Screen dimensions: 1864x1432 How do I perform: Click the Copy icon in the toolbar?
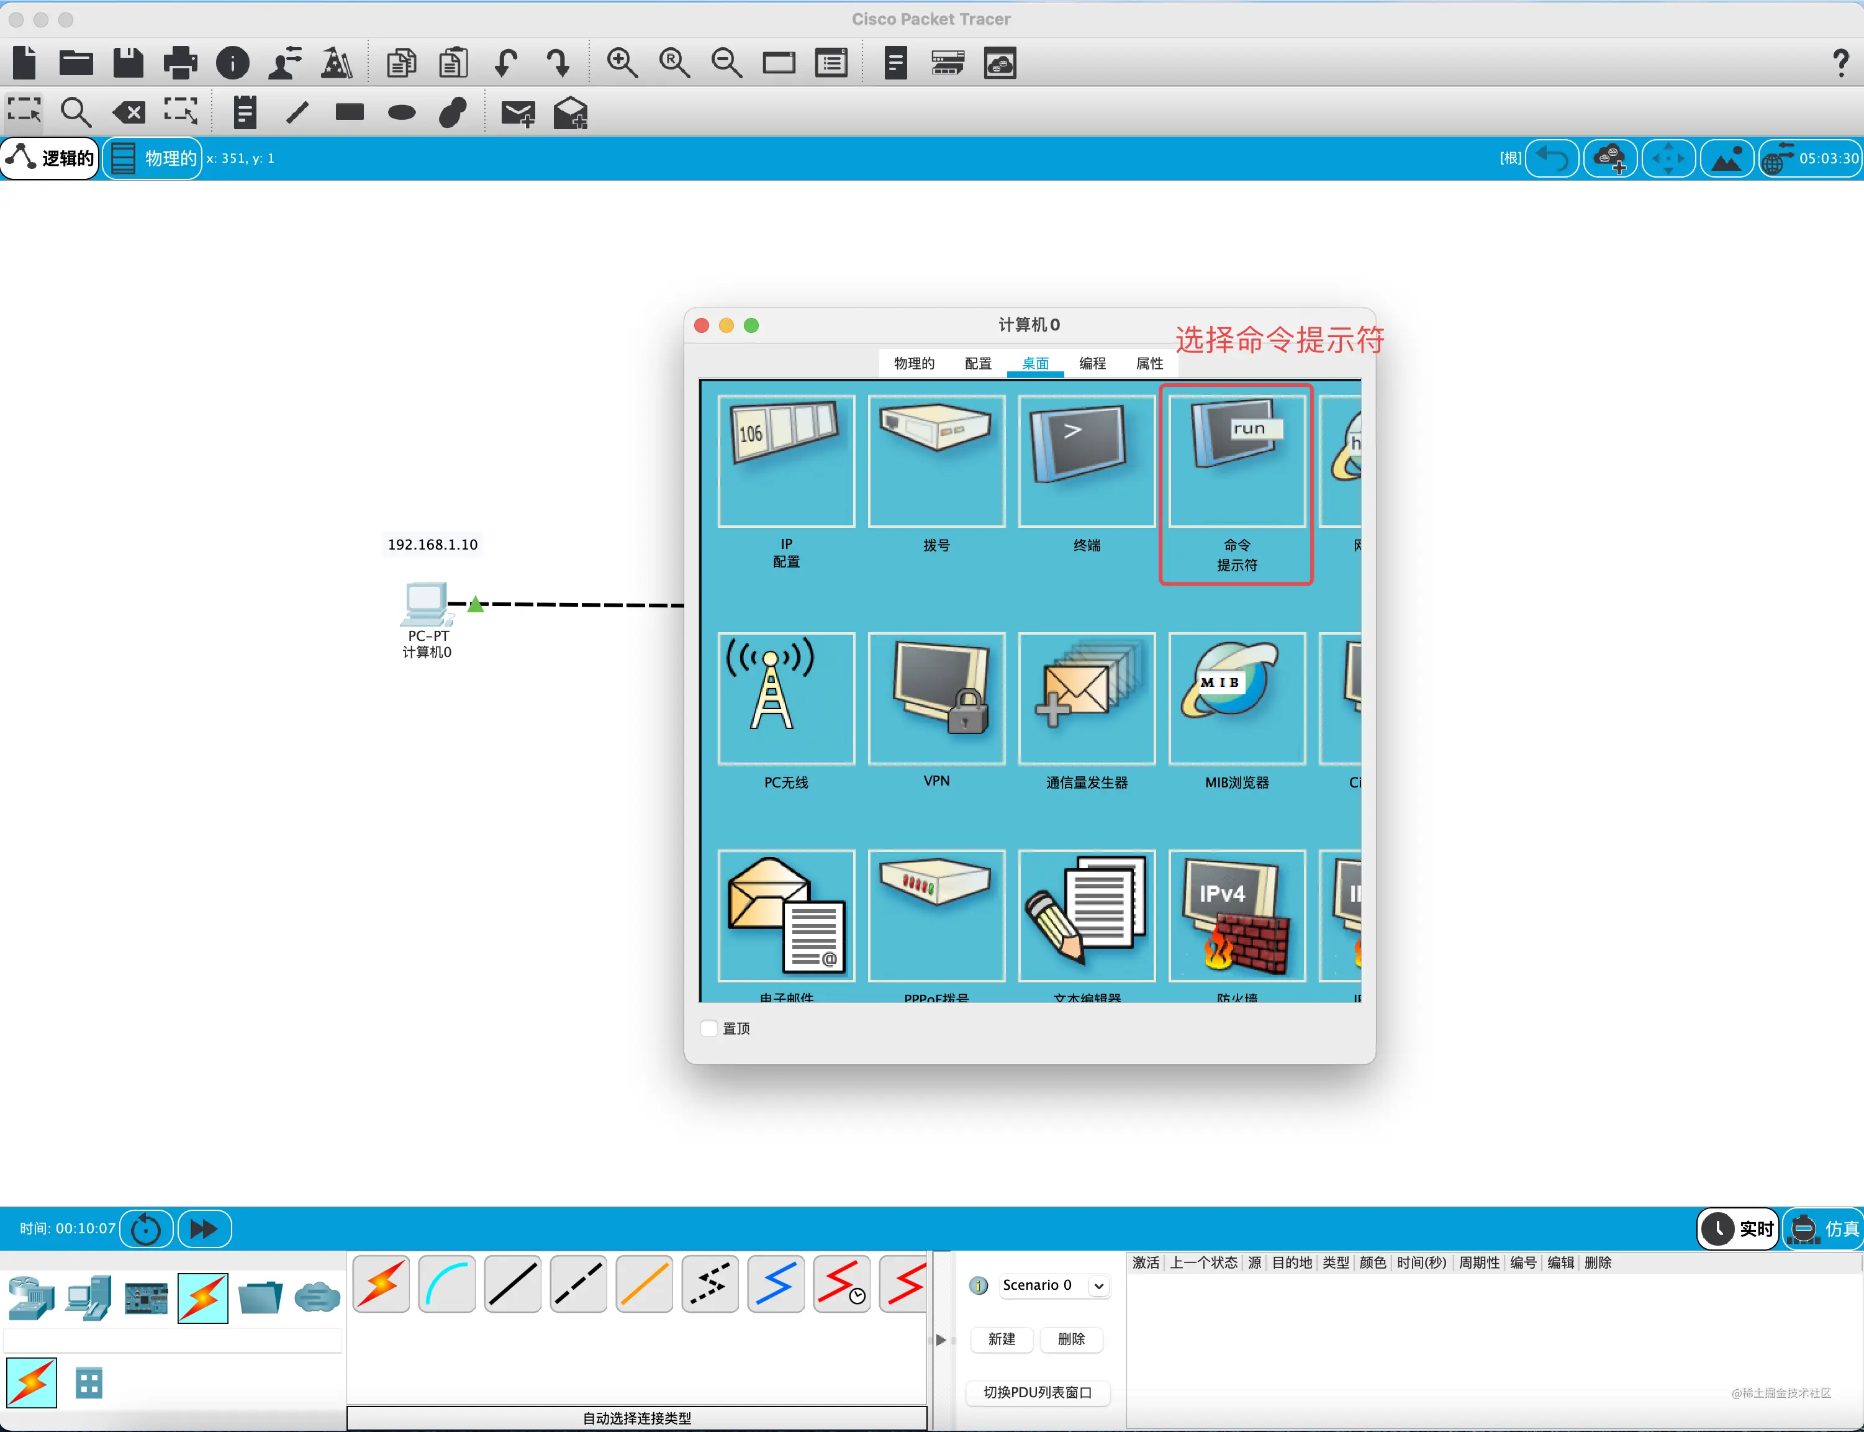point(400,62)
